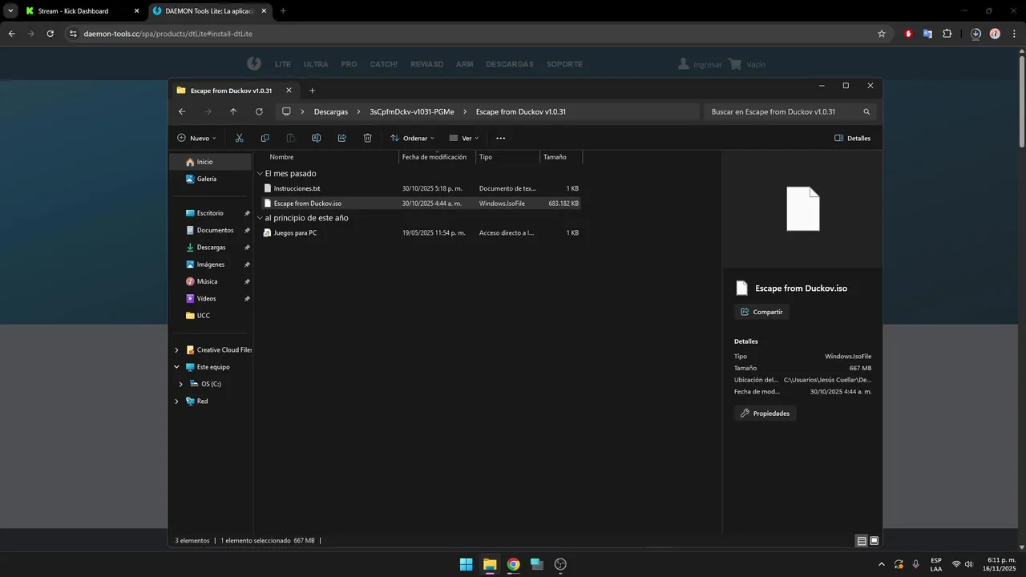Open ULTRA menu on DAEMON Tools site

pyautogui.click(x=316, y=64)
